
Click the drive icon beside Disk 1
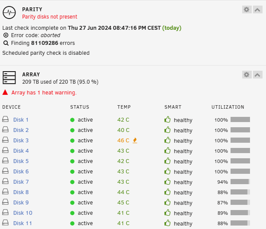(6, 119)
